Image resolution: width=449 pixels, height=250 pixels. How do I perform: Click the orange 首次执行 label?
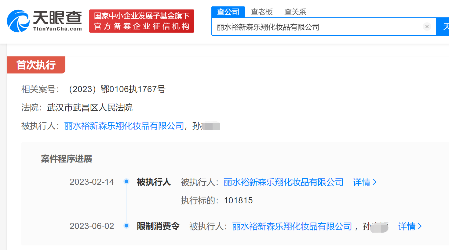(x=36, y=65)
